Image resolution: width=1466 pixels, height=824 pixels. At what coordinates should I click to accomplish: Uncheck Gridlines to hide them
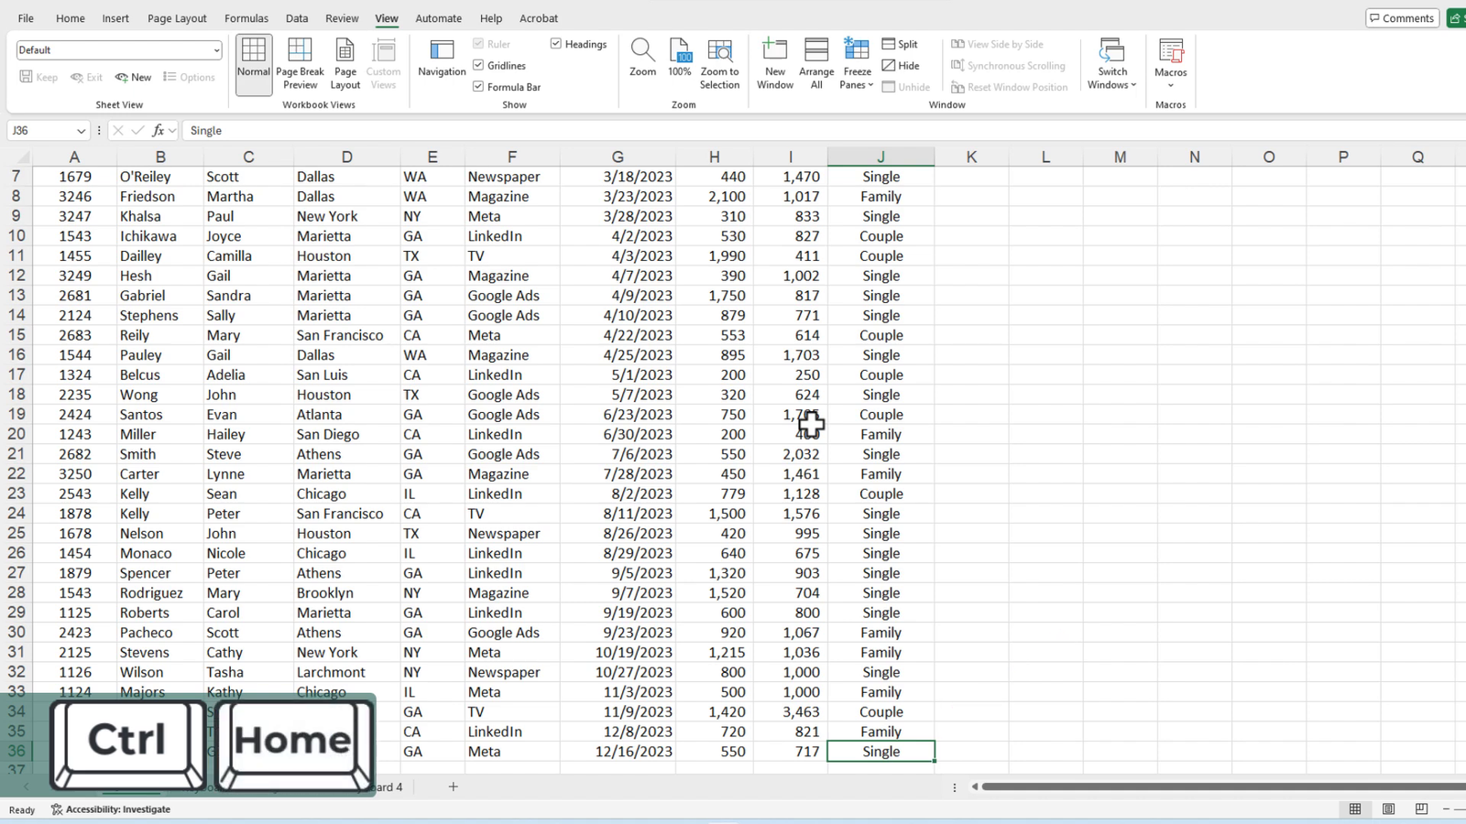point(478,64)
